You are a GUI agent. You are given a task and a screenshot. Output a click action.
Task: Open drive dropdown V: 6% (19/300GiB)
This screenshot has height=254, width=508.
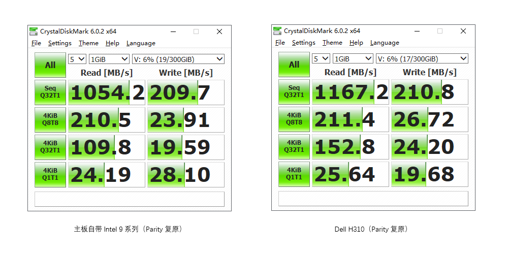coord(178,59)
